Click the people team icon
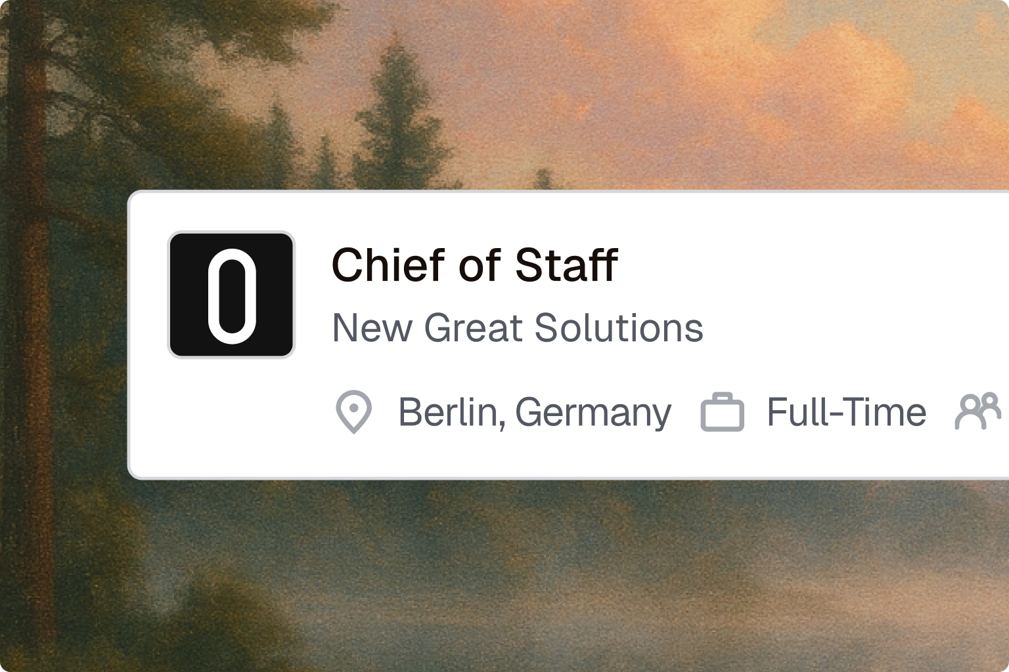The height and width of the screenshot is (672, 1009). [x=978, y=411]
